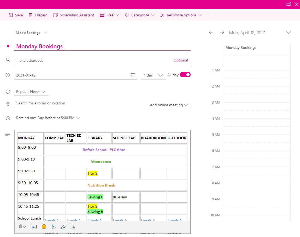The image size is (300, 237).
Task: Open the Scheduling Assistant
Action: (74, 15)
